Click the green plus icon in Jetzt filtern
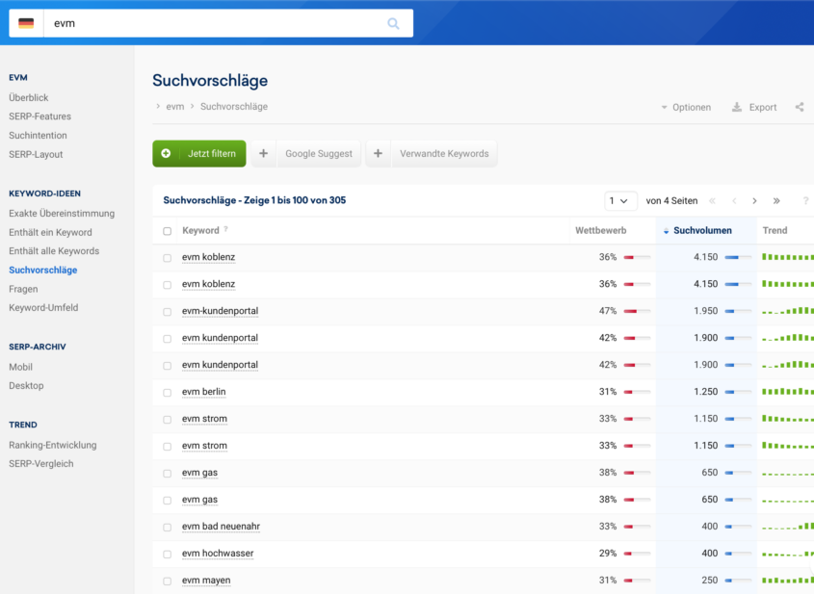The height and width of the screenshot is (594, 814). coord(166,154)
